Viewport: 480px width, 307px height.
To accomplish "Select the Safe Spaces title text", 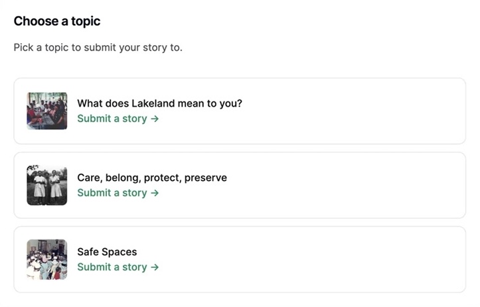I will (x=107, y=252).
